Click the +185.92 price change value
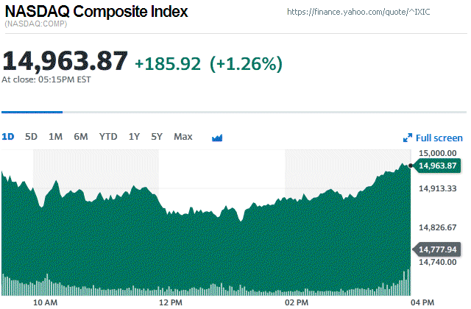Viewport: 471px width, 309px height. point(168,64)
